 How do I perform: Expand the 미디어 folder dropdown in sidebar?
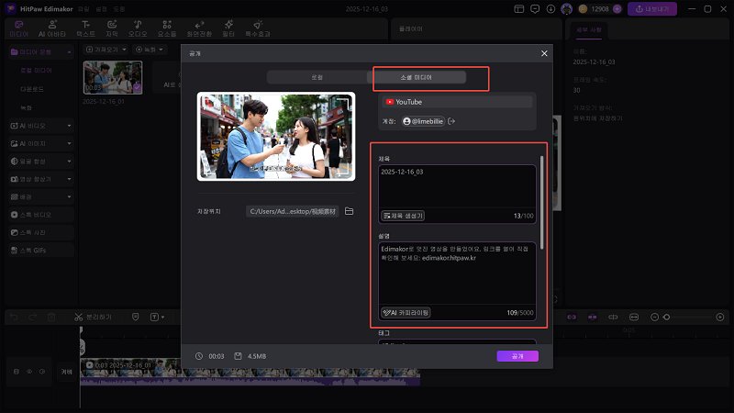69,52
